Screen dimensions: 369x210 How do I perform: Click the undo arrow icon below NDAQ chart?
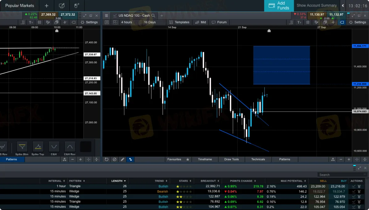coord(106,159)
